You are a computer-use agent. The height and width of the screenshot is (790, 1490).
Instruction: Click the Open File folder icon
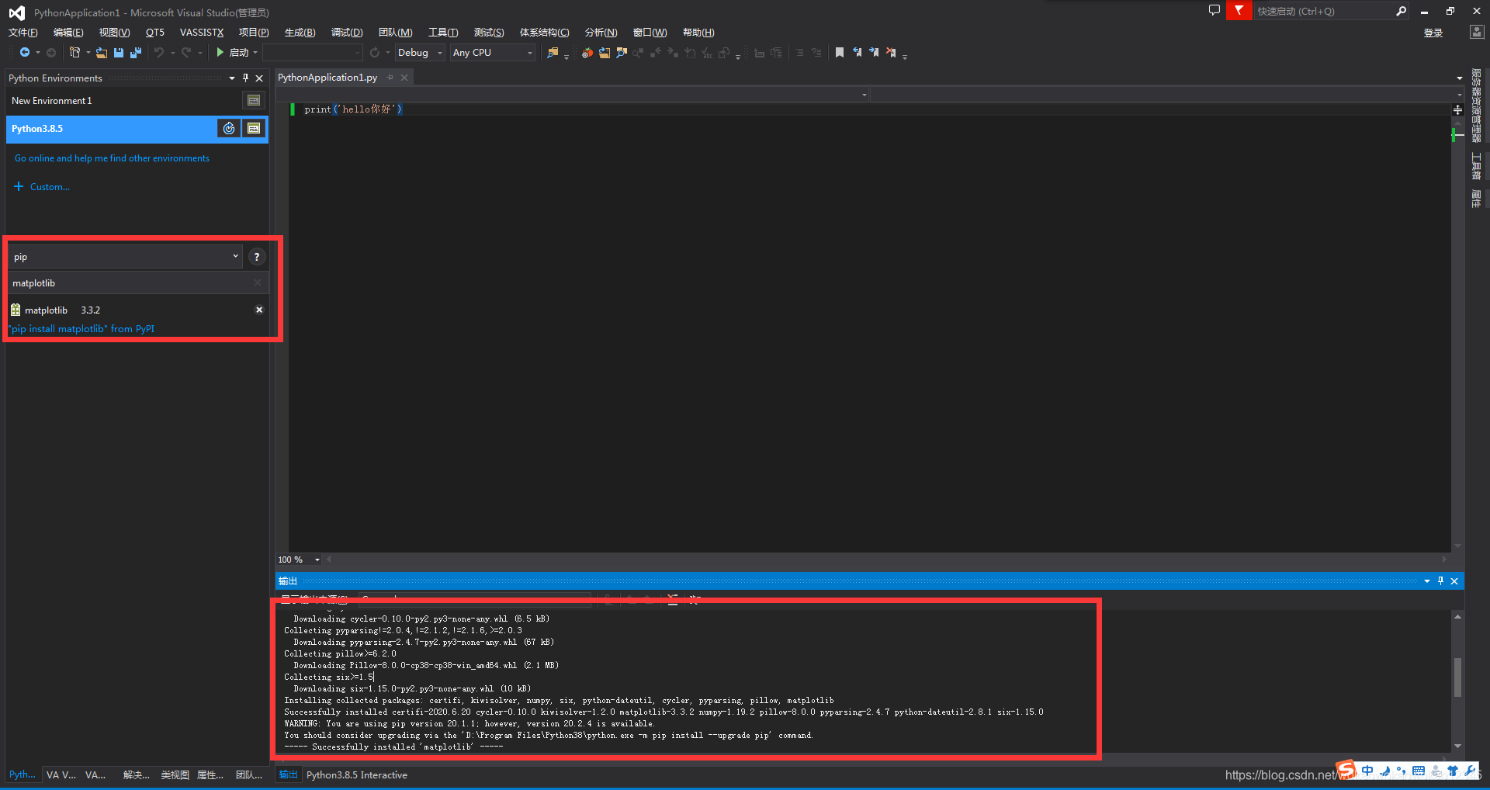pos(102,53)
